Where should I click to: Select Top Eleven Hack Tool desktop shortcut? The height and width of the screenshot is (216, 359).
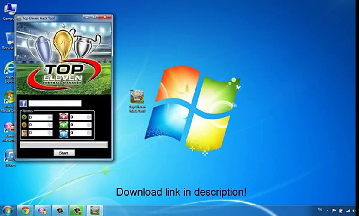pos(137,101)
